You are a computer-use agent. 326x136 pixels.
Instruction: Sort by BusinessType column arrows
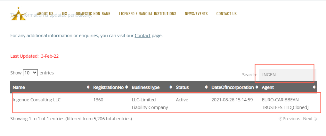pos(171,87)
